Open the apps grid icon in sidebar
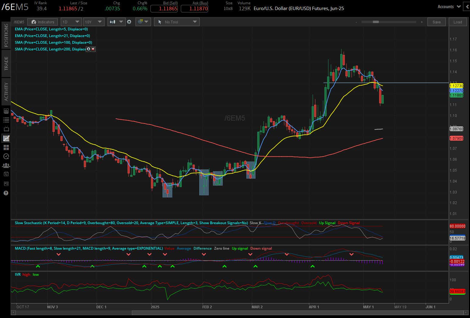Image resolution: width=470 pixels, height=318 pixels. coord(6,147)
